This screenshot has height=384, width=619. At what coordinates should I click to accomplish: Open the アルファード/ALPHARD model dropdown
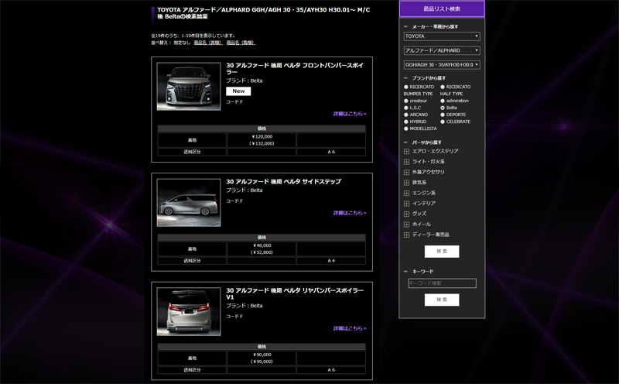[x=442, y=50]
